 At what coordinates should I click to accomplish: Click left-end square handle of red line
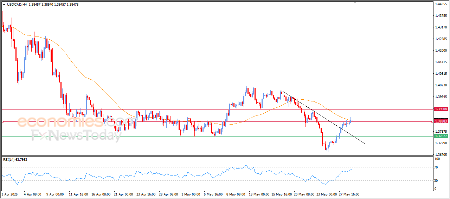click(2, 121)
